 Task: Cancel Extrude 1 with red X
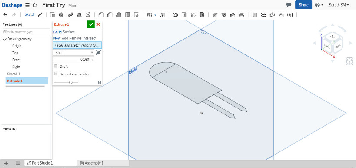pyautogui.click(x=98, y=24)
